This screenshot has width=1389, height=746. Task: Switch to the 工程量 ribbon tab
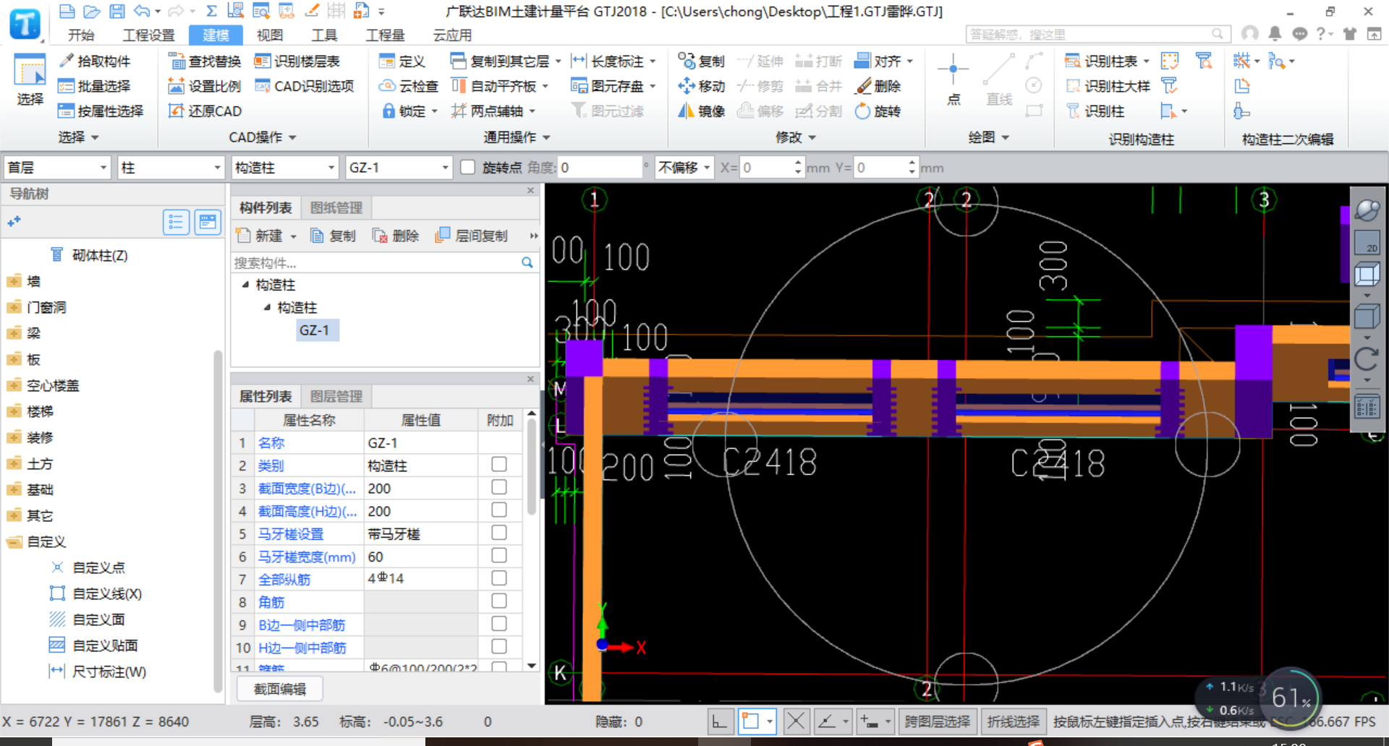tap(386, 35)
